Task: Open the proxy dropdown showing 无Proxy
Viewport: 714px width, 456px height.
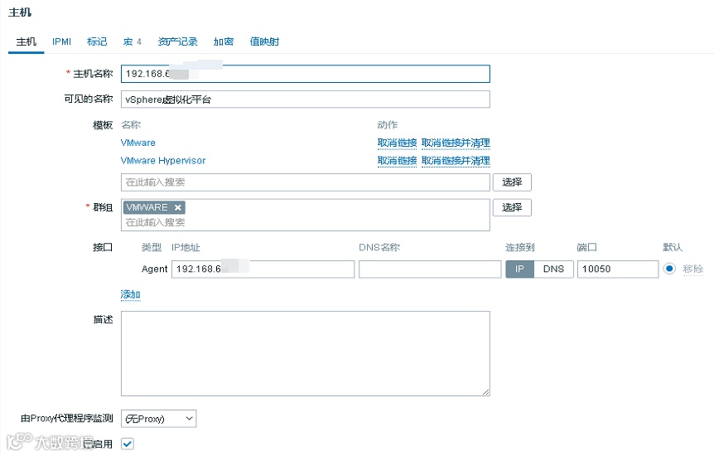Action: coord(158,419)
